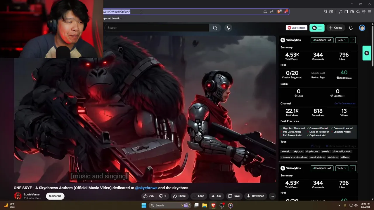The width and height of the screenshot is (374, 210).
Task: Open the LouieVerse channel name link
Action: (x=32, y=194)
